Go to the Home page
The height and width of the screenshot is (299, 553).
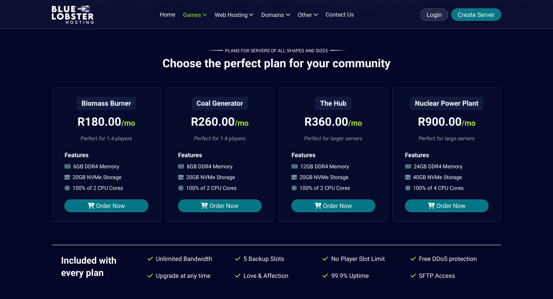(167, 15)
